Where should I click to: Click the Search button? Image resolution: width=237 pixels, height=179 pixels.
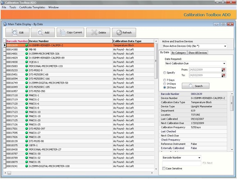pos(196,86)
